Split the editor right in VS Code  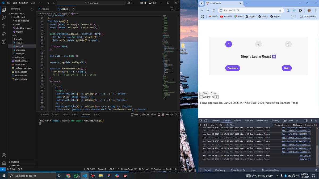[x=172, y=9]
